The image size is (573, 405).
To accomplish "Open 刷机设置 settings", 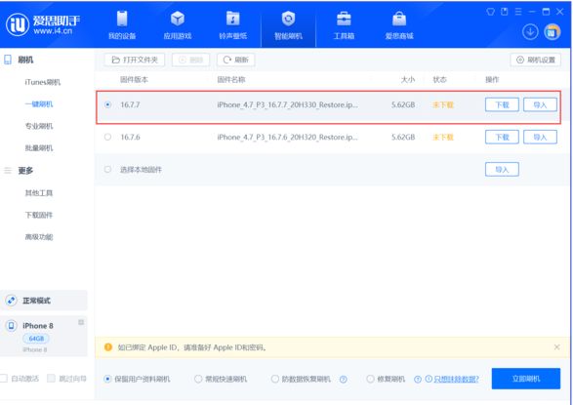I will coord(535,60).
